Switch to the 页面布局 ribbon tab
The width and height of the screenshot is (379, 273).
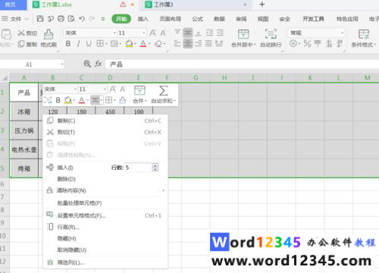(x=171, y=19)
